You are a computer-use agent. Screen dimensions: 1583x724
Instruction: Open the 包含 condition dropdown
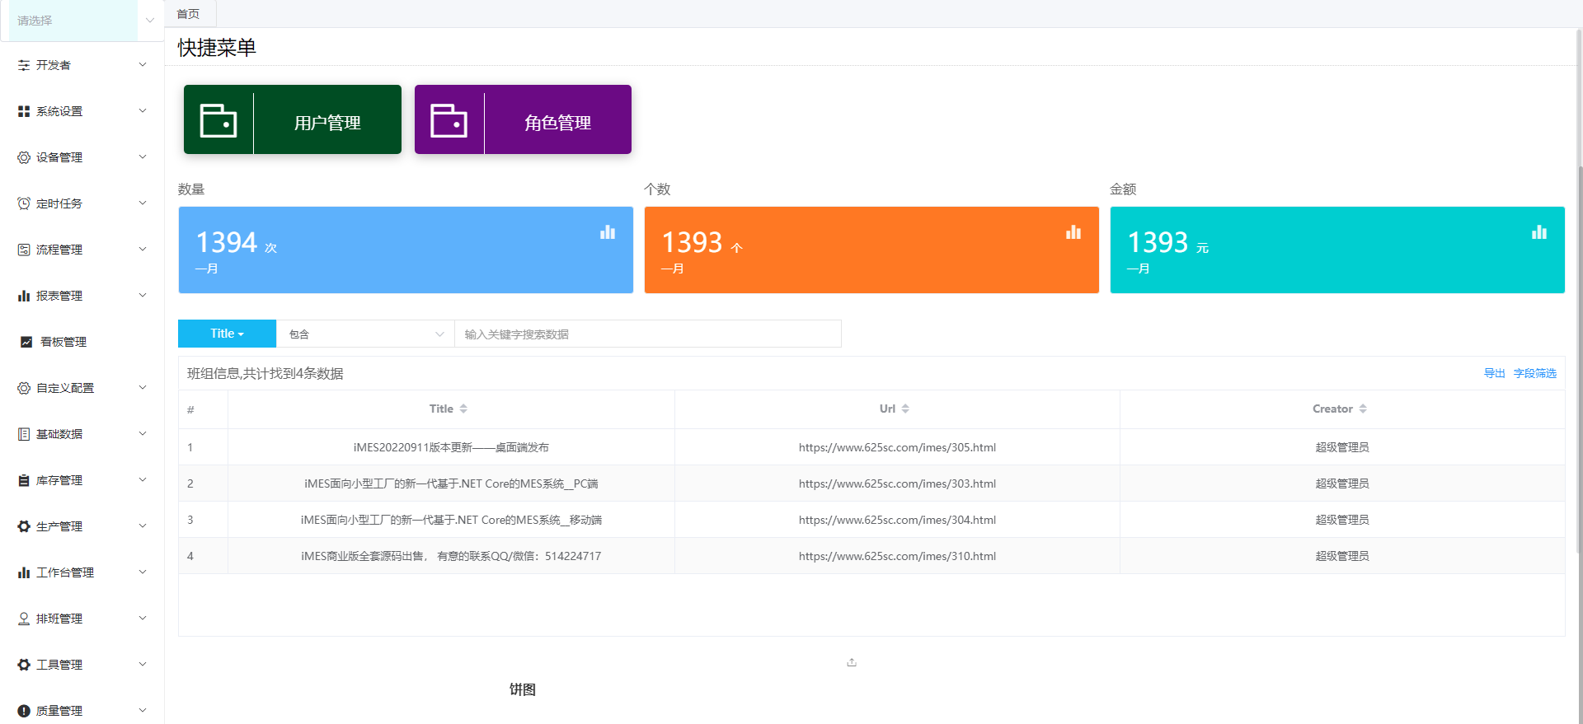point(365,334)
